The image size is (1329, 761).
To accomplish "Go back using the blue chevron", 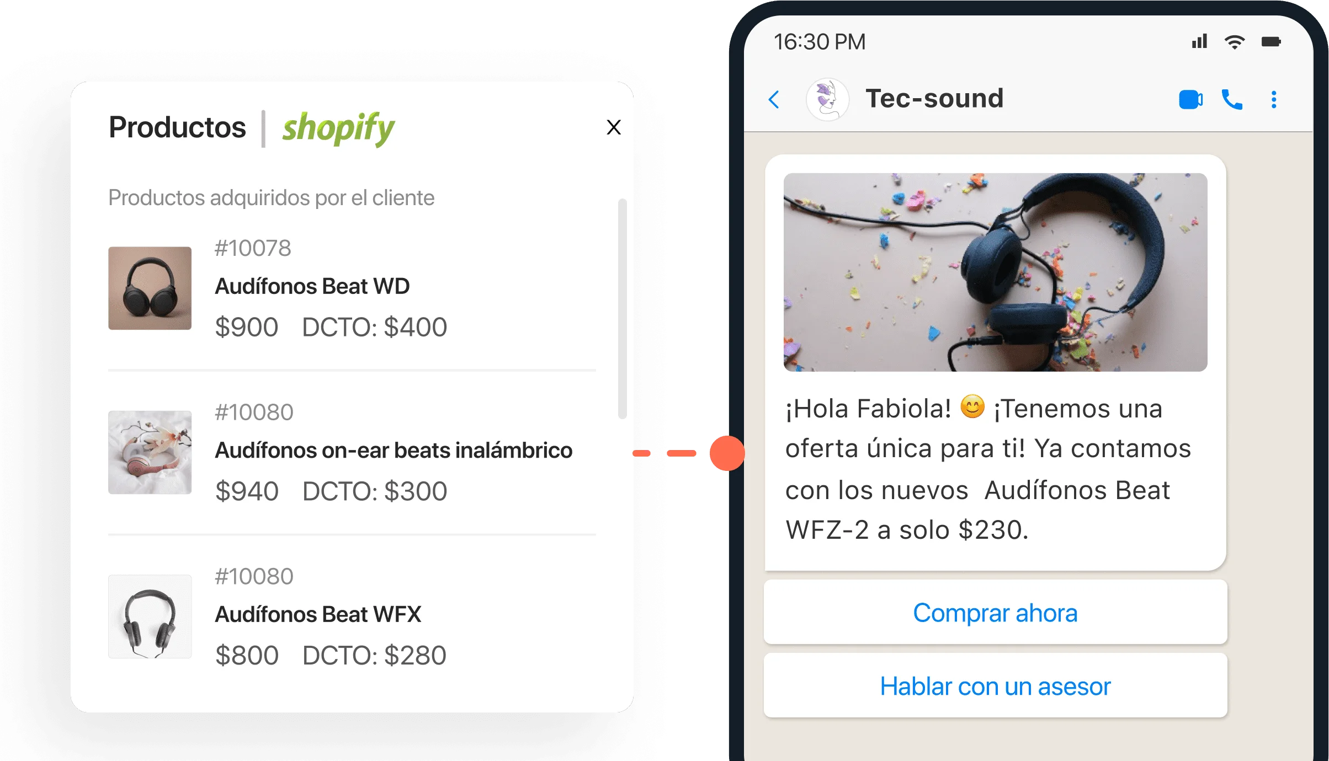I will pyautogui.click(x=774, y=100).
